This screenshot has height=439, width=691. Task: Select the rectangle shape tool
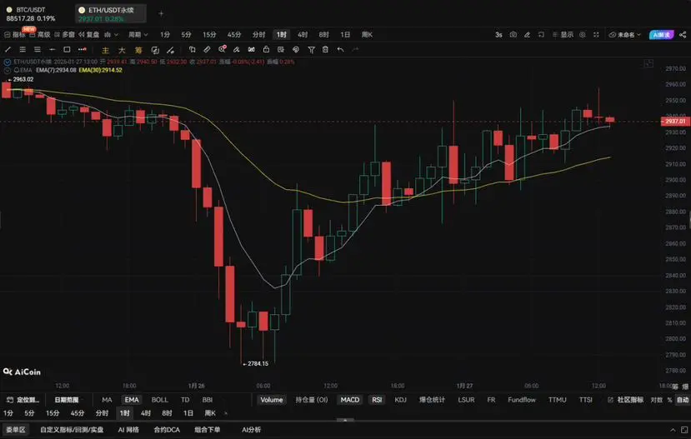tap(67, 50)
